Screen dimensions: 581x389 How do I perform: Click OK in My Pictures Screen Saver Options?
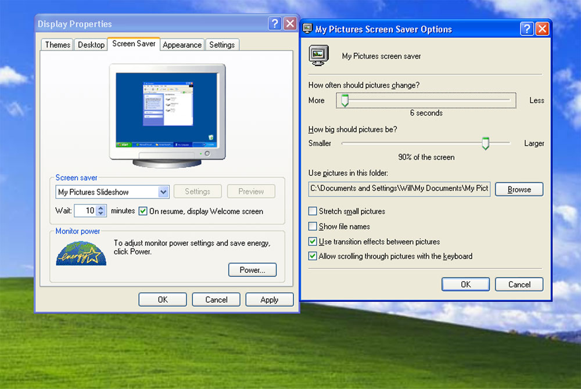click(x=466, y=284)
